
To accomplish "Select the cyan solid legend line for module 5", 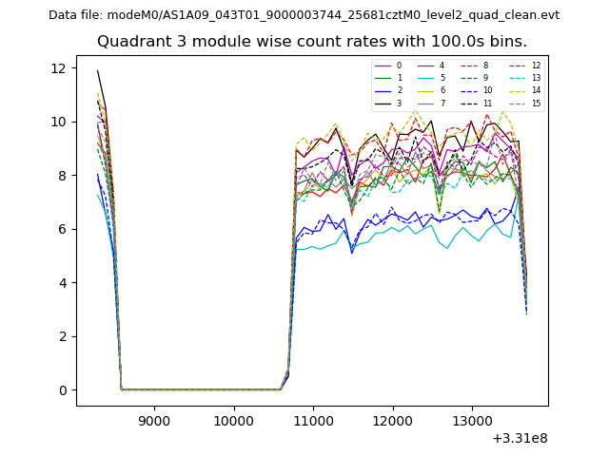I will [x=425, y=78].
